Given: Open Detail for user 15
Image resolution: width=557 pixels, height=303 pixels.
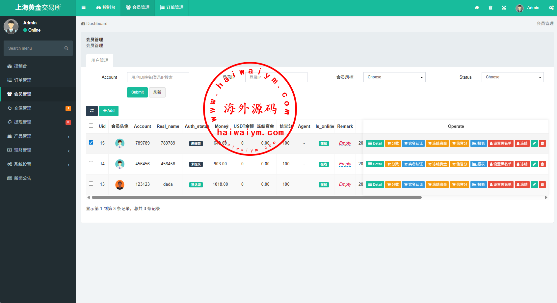Looking at the screenshot, I should (375, 143).
